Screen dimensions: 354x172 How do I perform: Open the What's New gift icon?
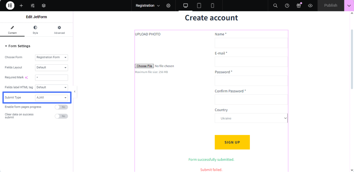click(299, 6)
